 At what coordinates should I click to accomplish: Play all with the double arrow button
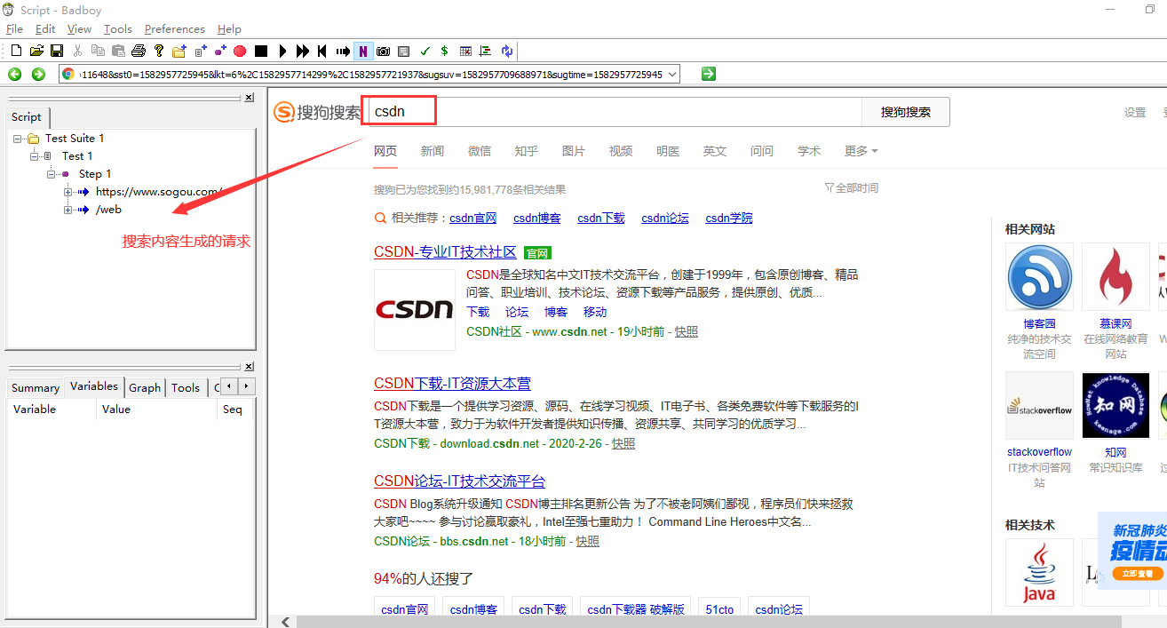[303, 51]
